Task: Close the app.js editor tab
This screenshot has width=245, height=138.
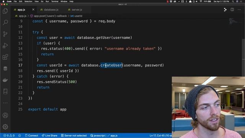Action: (33, 10)
